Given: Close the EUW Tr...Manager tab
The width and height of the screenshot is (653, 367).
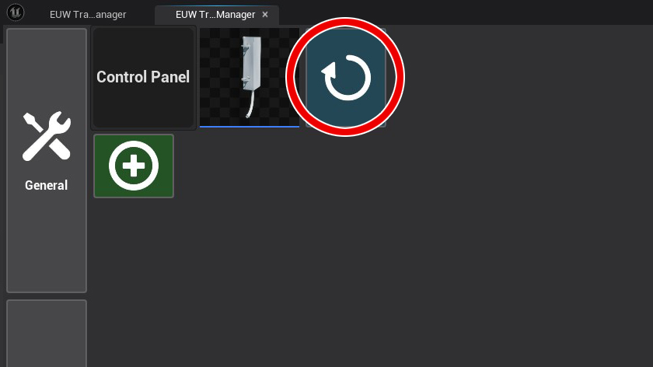Looking at the screenshot, I should [265, 15].
